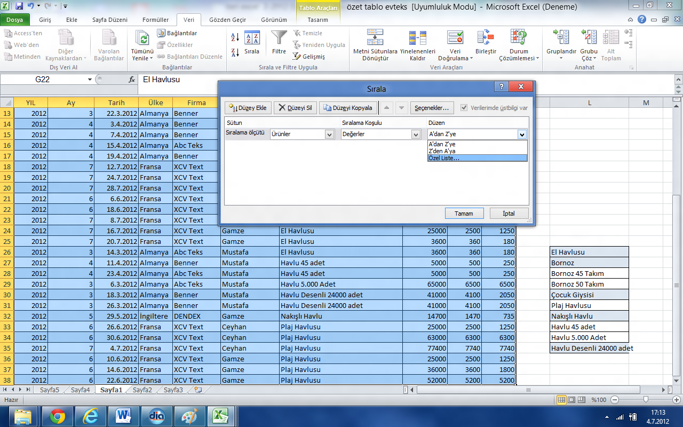Open Google Chrome from the taskbar
The height and width of the screenshot is (427, 683).
58,415
